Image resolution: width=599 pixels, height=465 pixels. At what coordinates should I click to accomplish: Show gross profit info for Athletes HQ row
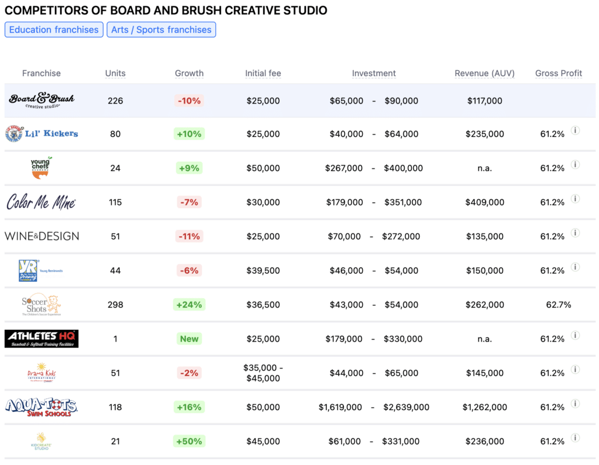576,335
